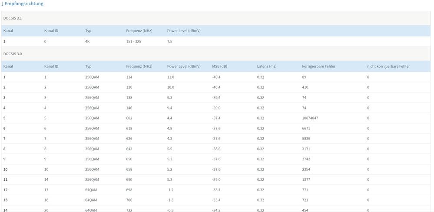The width and height of the screenshot is (434, 212).
Task: Select channel ID 14
Action: [x=46, y=179]
